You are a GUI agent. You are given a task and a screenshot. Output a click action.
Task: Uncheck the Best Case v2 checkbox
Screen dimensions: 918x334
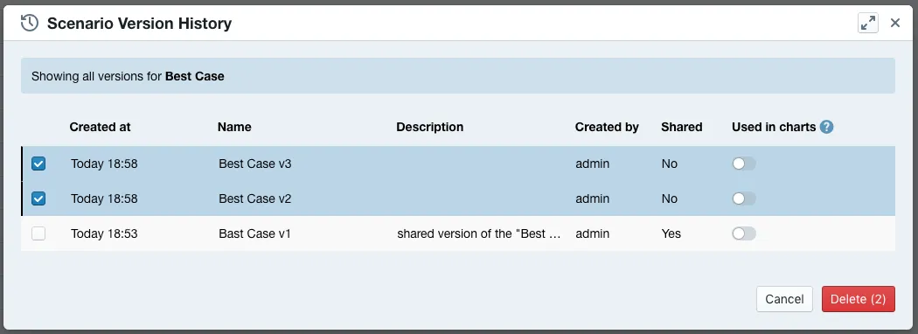pyautogui.click(x=38, y=198)
